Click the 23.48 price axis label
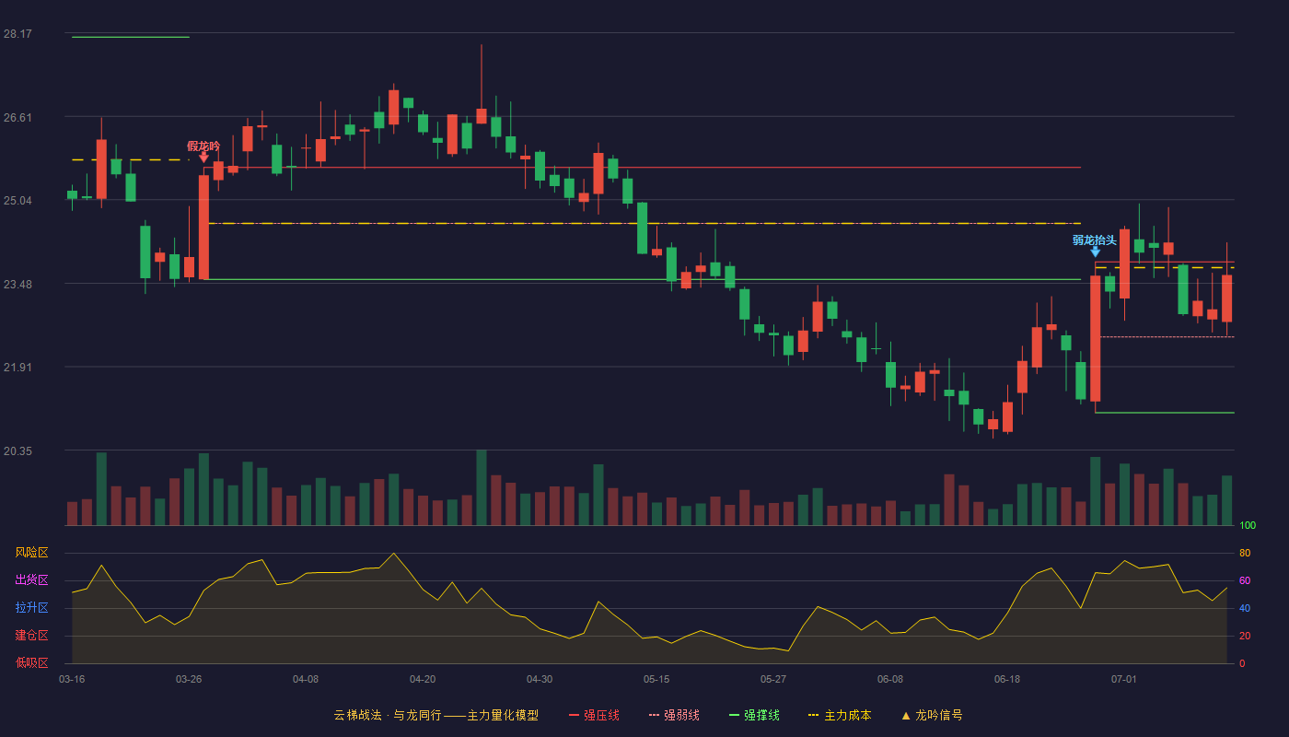 (17, 284)
